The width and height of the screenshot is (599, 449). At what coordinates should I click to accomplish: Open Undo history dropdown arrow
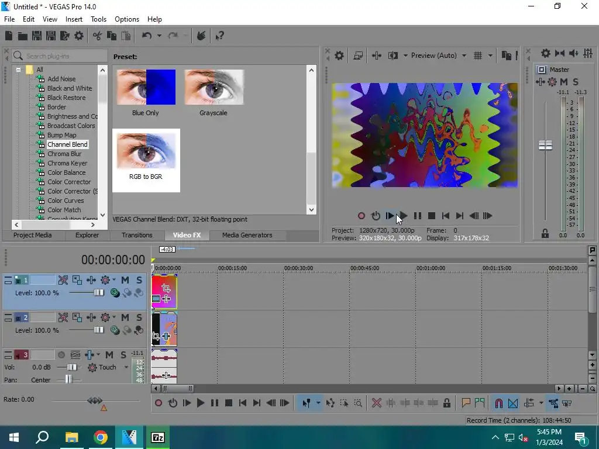tap(159, 36)
